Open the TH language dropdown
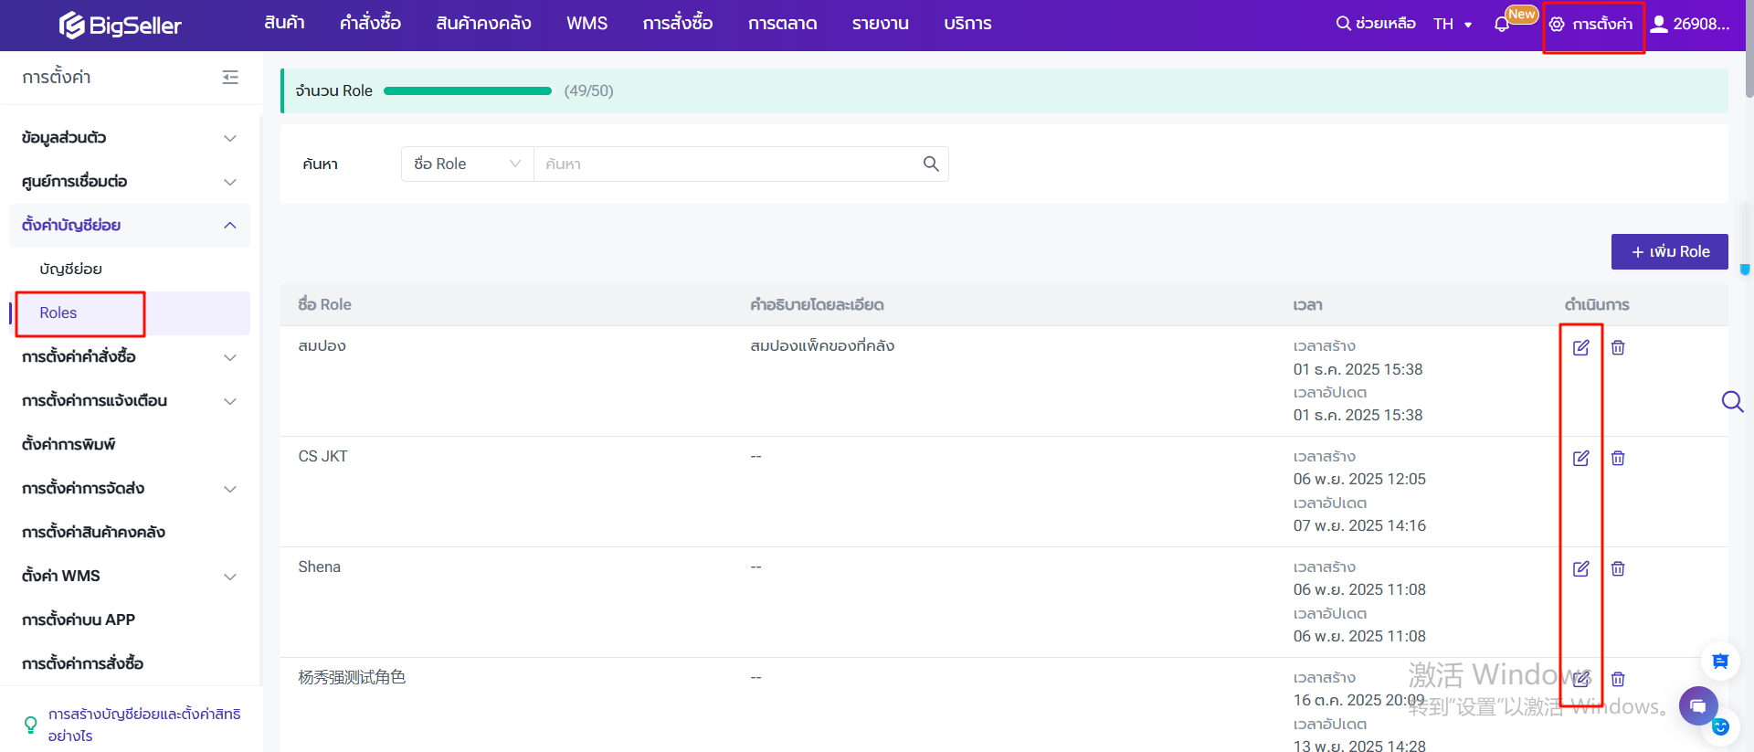1754x752 pixels. (x=1452, y=24)
